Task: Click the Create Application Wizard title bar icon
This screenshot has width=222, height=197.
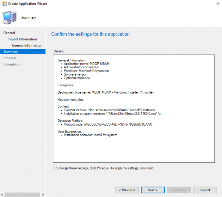Action: point(3,4)
